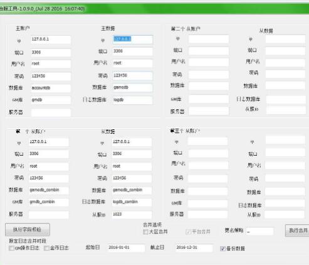Click the 日志数据库 field showing logdb
This screenshot has width=309, height=265.
[x=132, y=100]
